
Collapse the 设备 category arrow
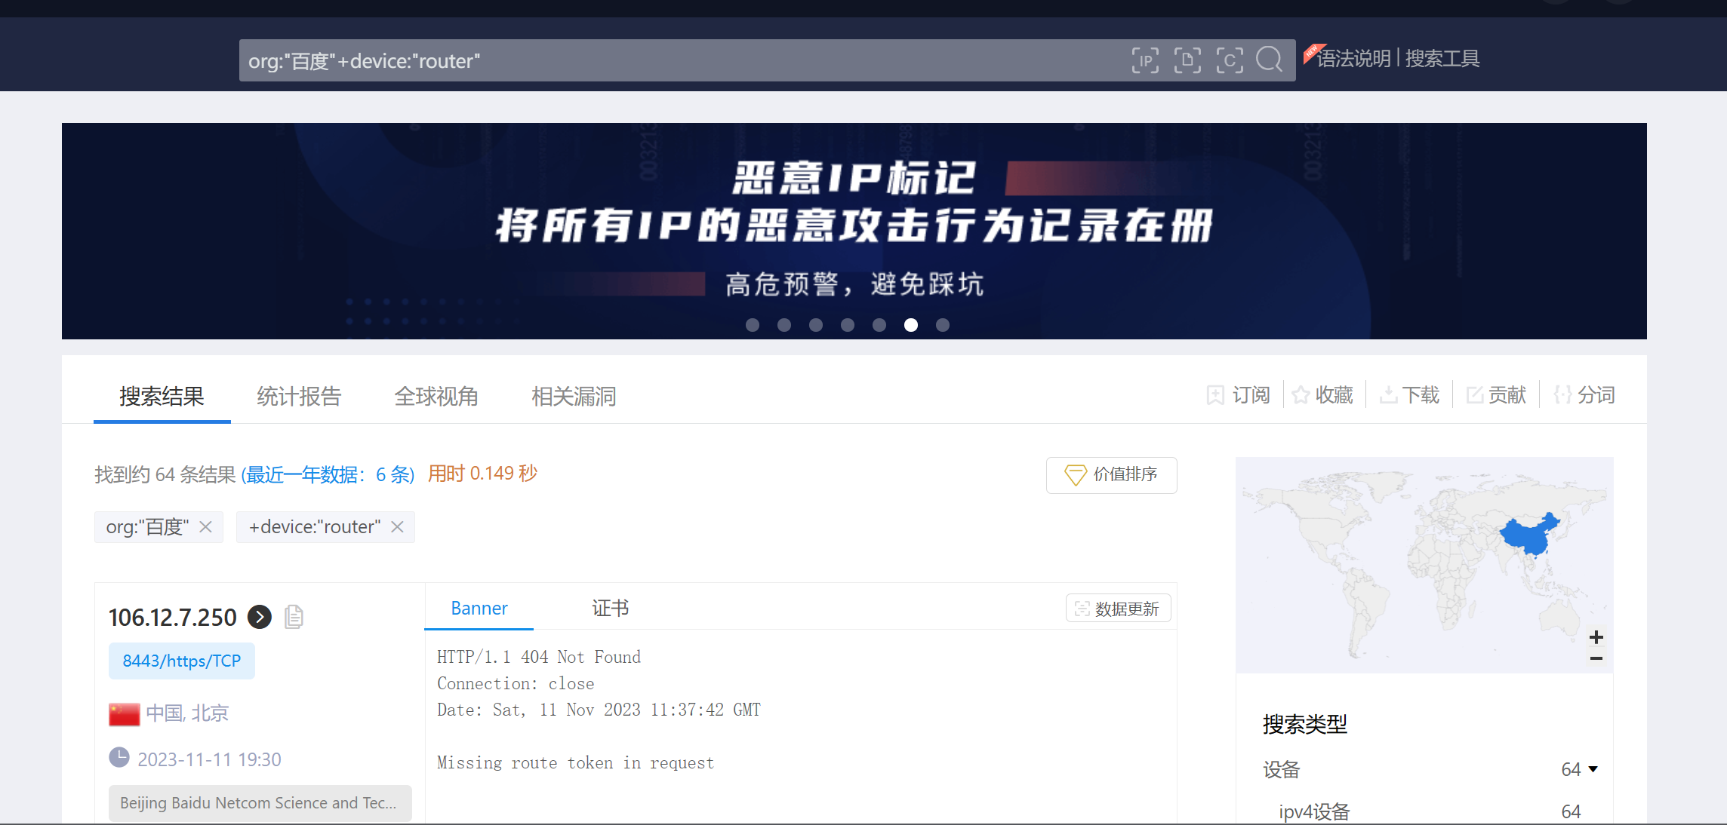(1593, 769)
